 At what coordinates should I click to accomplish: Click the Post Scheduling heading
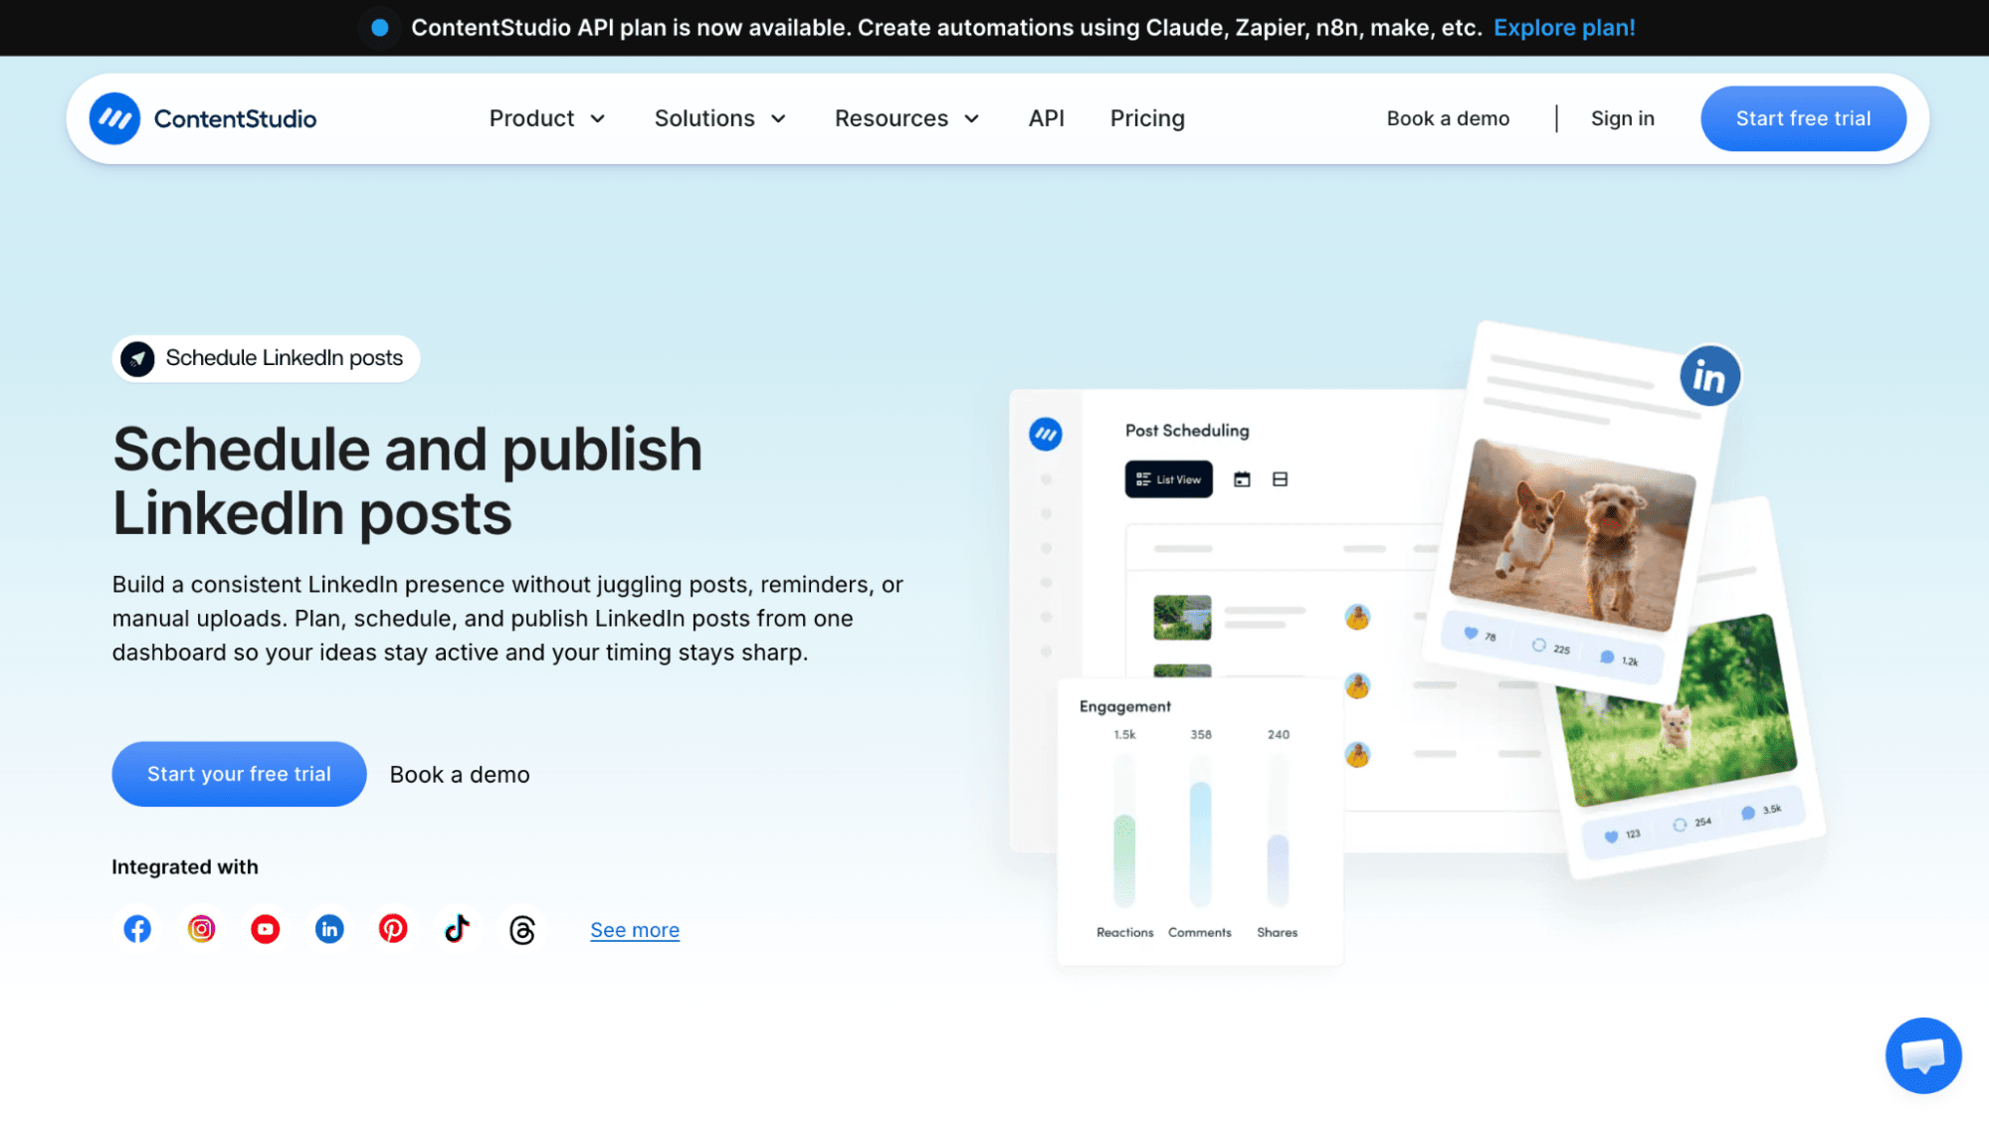click(x=1187, y=431)
